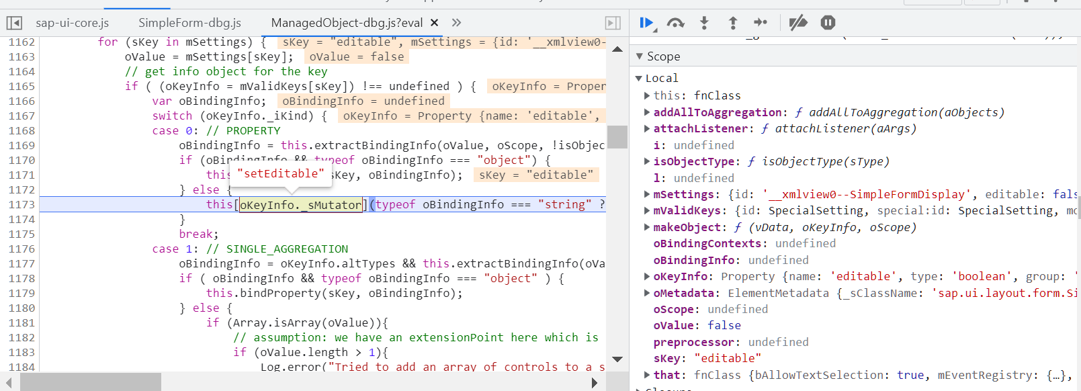Click 'preprocessor: undefined' scope variable
Image resolution: width=1081 pixels, height=391 pixels.
731,342
